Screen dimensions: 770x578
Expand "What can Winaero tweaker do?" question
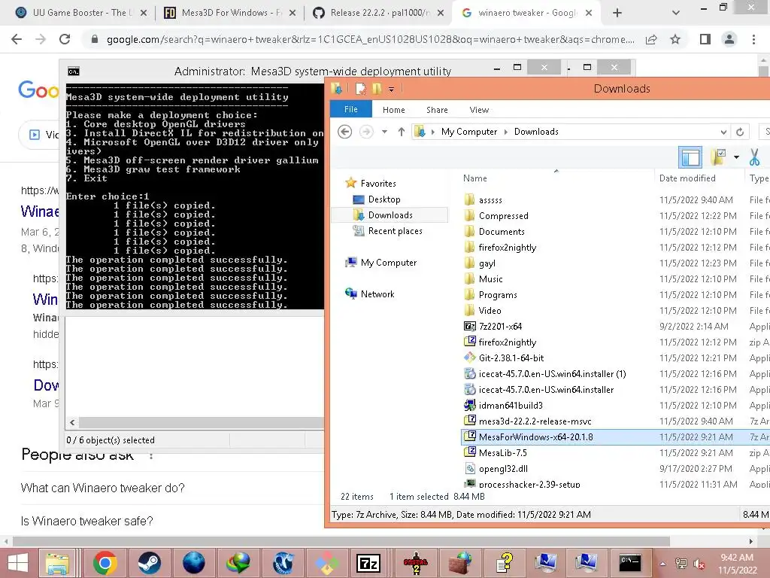102,488
